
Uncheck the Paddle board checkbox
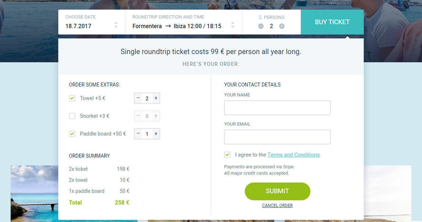point(72,134)
